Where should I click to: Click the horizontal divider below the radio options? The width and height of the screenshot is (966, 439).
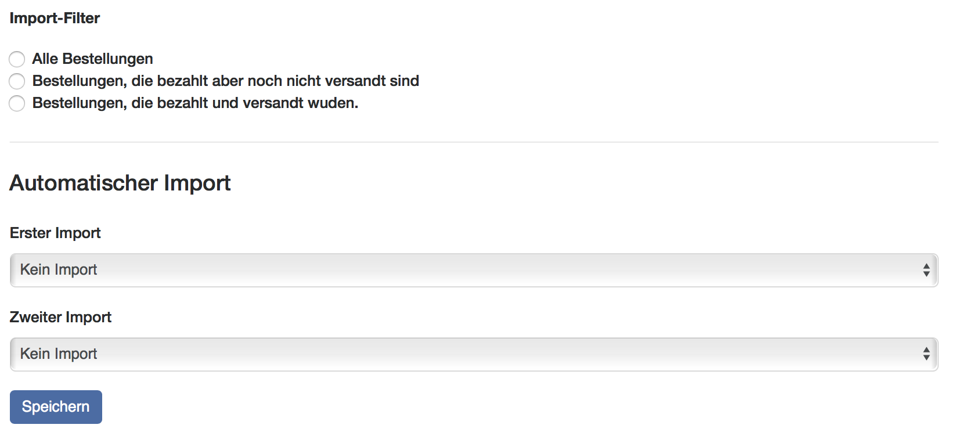pos(474,142)
